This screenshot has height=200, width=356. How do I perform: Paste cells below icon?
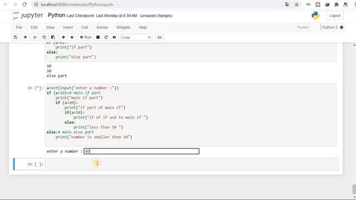click(53, 37)
